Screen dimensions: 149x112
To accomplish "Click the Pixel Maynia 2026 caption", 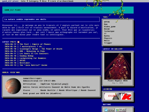I will pos(118,81).
